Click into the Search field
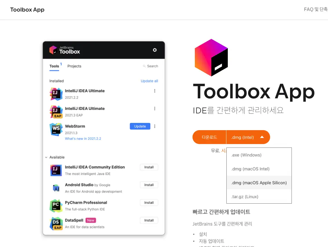This screenshot has width=328, height=247. click(151, 66)
